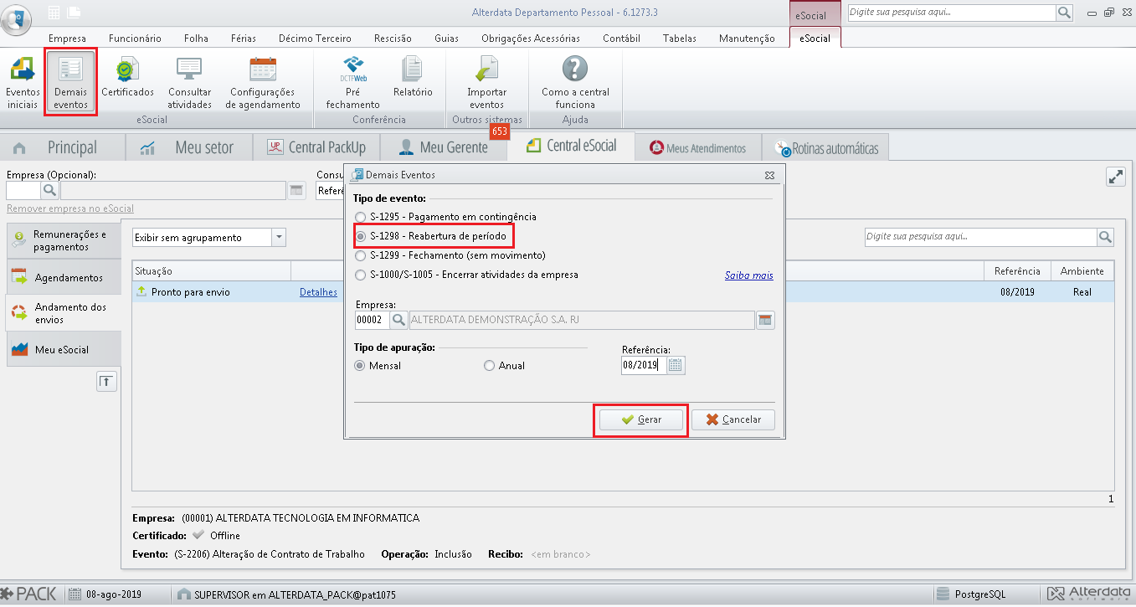
Task: Click the Empresa code field 00002
Action: click(373, 320)
